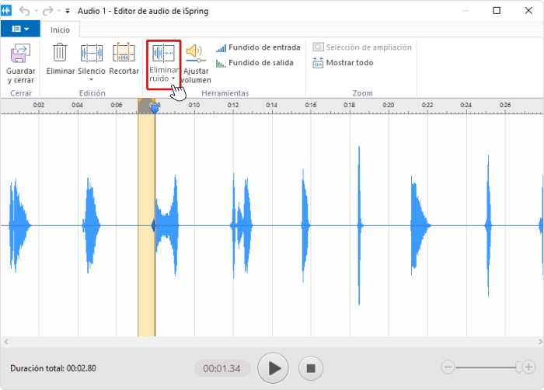Viewport: 544px width, 390px height.
Task: Click the Undo arrow in title bar
Action: [24, 11]
